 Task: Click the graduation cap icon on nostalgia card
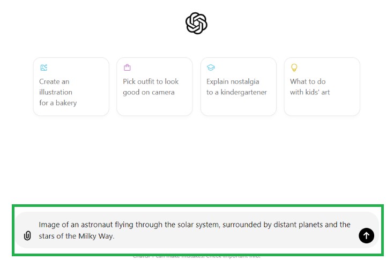(211, 68)
